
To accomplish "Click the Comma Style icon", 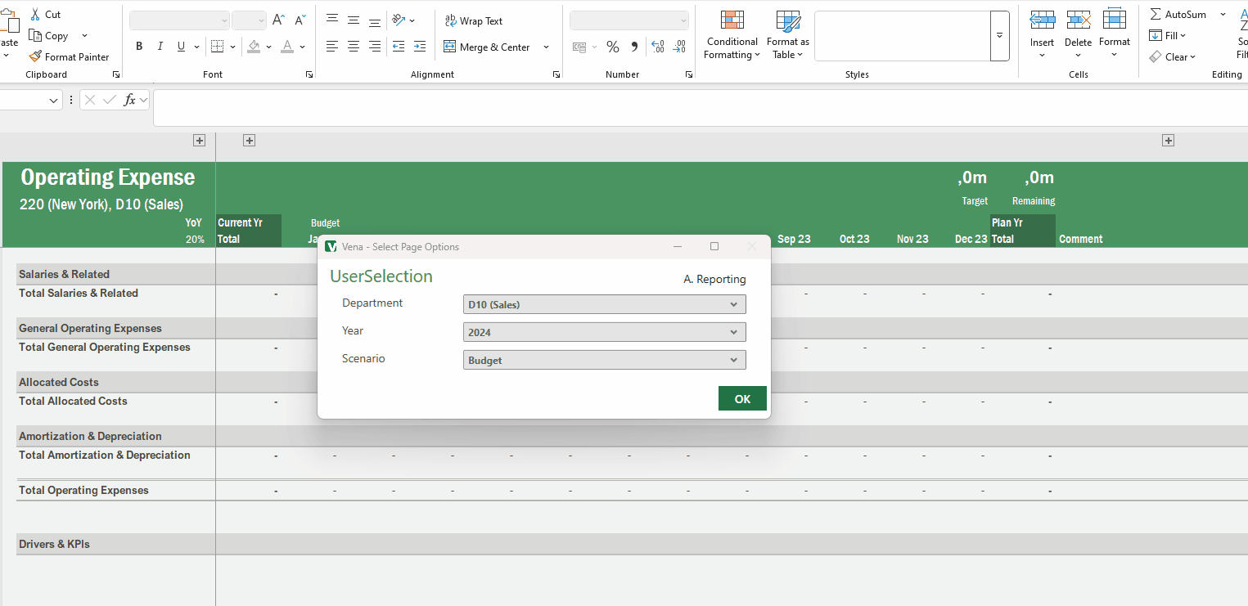I will (x=633, y=47).
